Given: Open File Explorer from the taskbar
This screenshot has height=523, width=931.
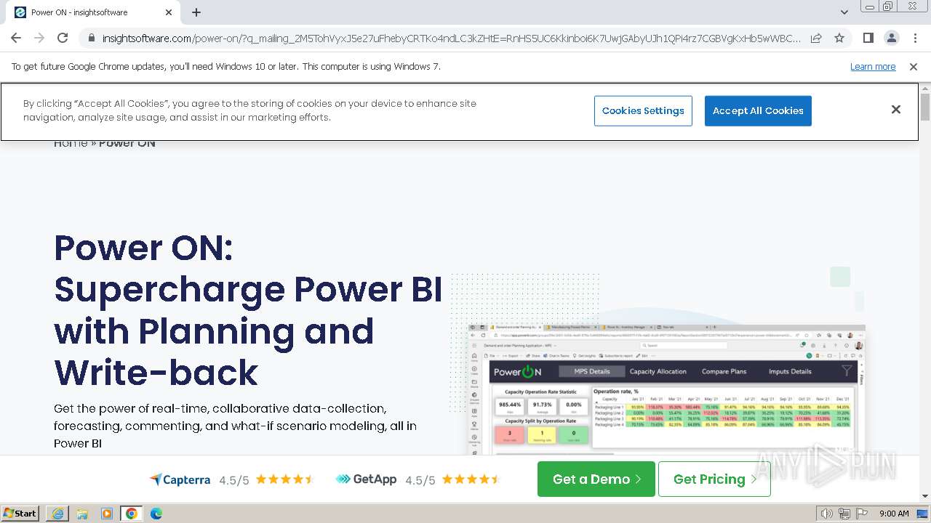Looking at the screenshot, I should click(82, 514).
